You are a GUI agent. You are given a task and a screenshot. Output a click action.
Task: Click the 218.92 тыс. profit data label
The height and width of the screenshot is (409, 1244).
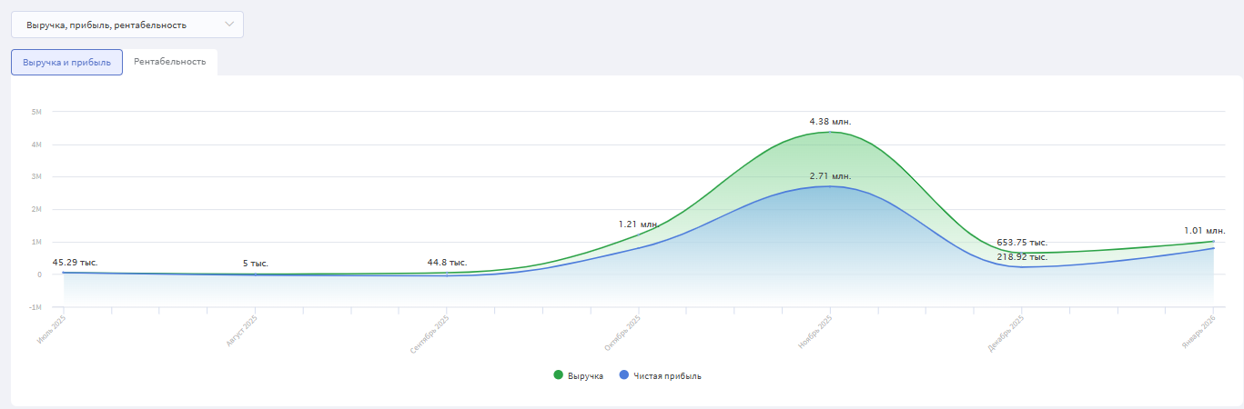tap(1022, 257)
